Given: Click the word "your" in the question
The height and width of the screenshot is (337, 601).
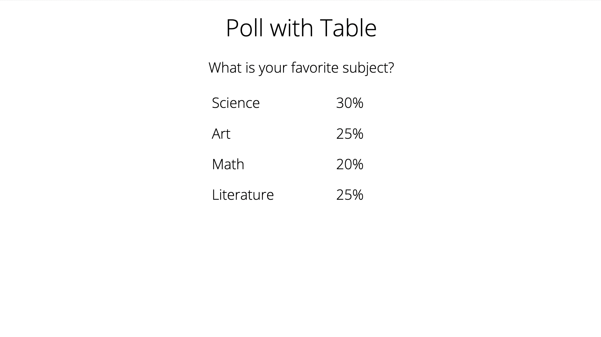Looking at the screenshot, I should [273, 69].
